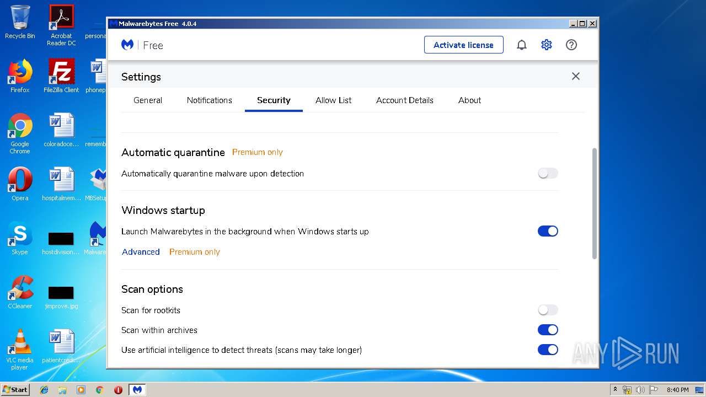Open Internet Explorer in taskbar

[44, 390]
